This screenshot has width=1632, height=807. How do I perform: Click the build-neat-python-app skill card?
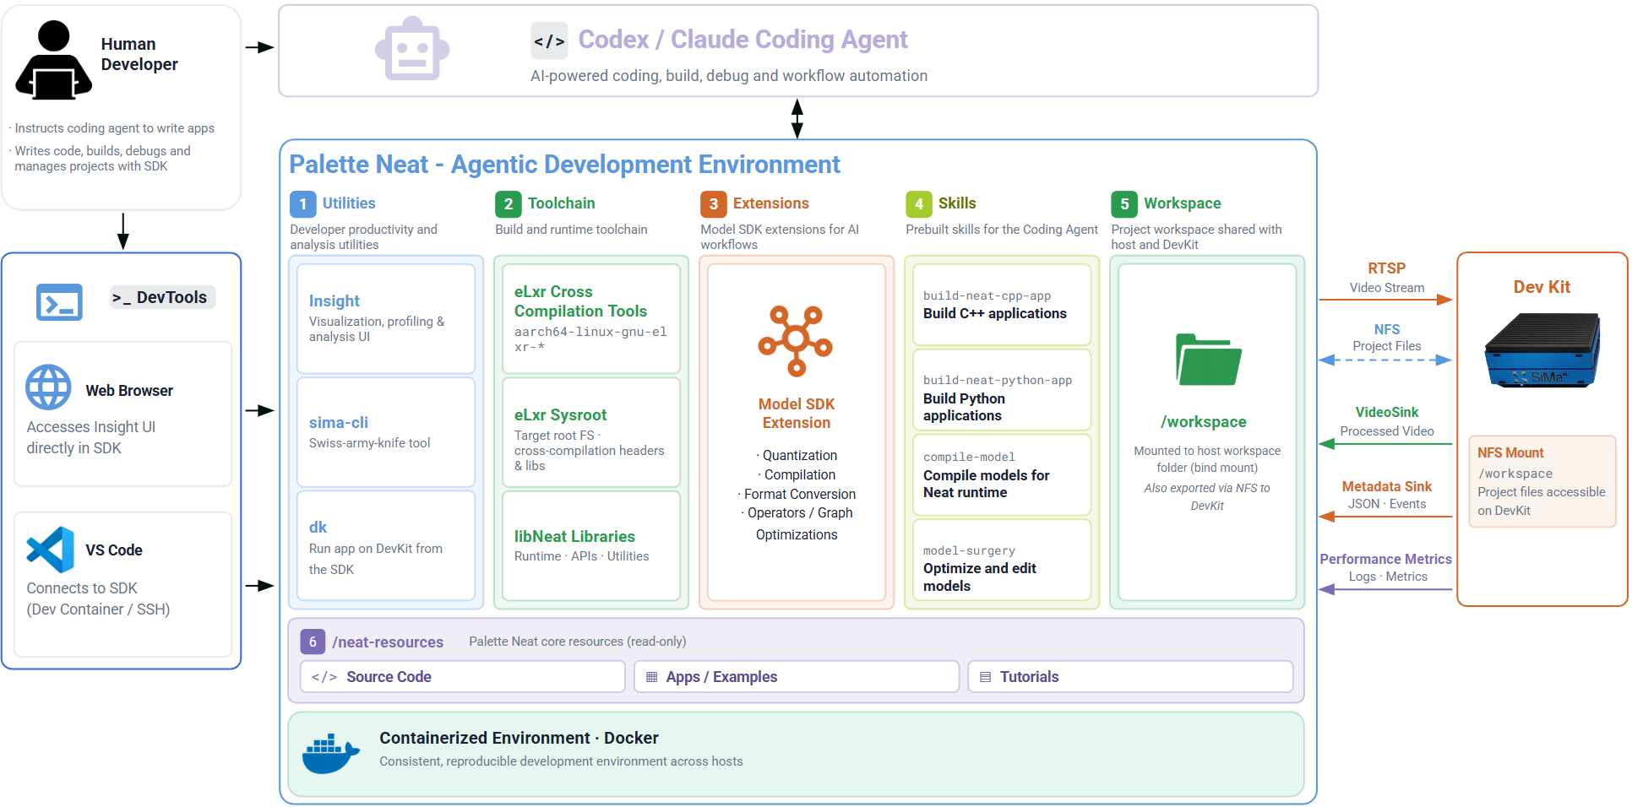[1002, 390]
